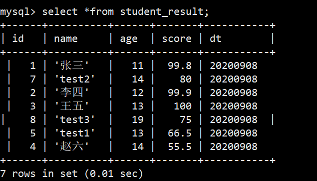This screenshot has height=181, width=317.
Task: Select age 14 in the test2 row
Action: point(138,79)
